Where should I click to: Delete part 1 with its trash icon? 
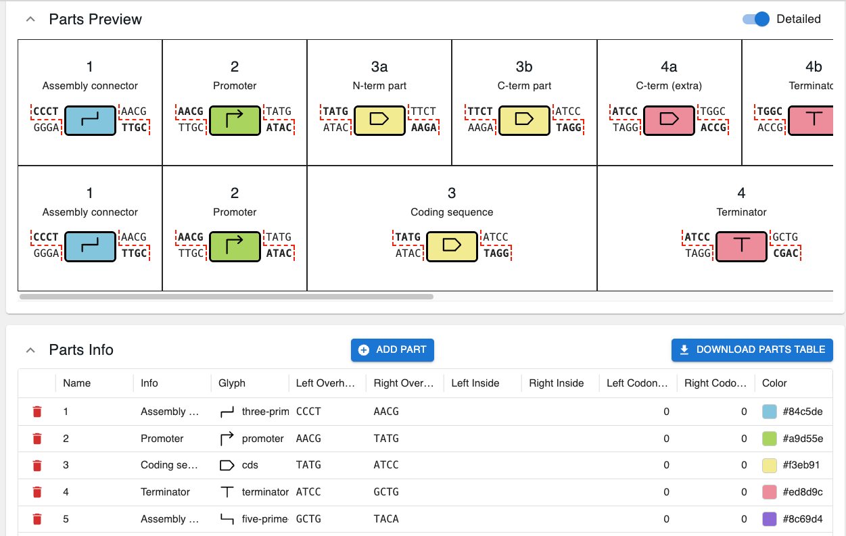tap(37, 412)
